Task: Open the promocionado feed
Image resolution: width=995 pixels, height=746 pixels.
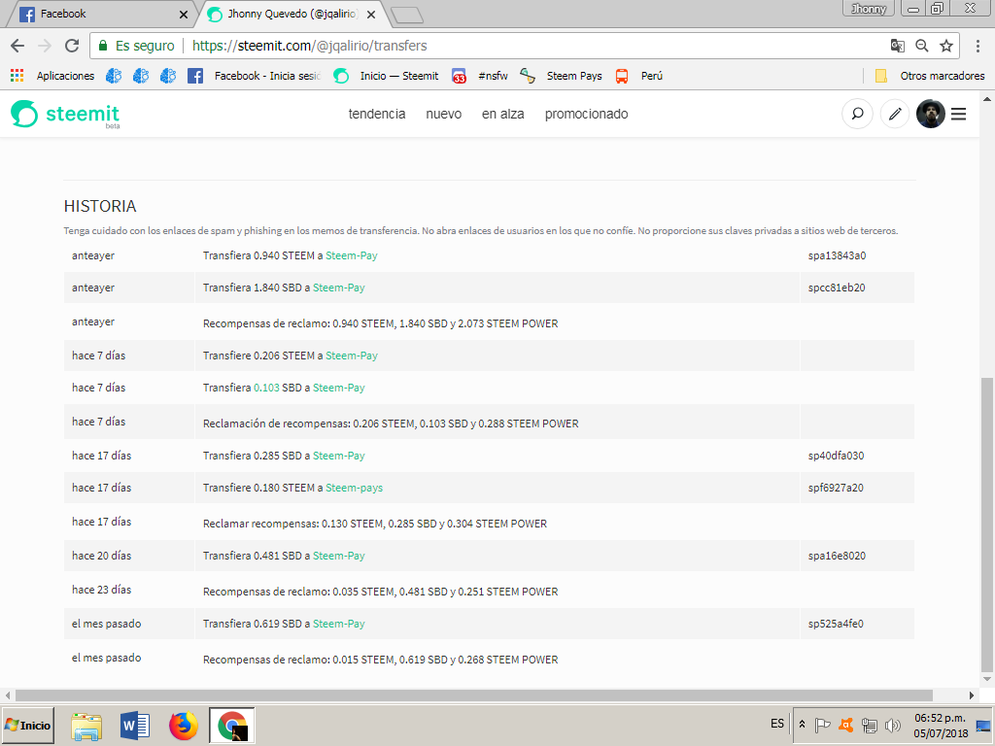Action: pos(586,115)
